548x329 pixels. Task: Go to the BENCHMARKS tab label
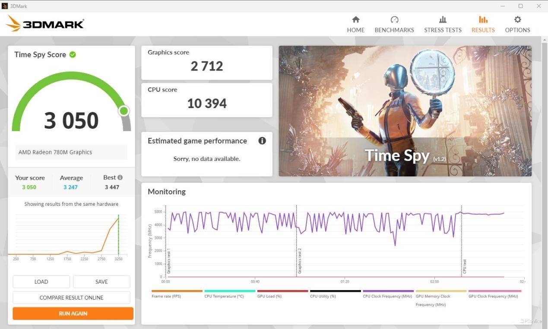pyautogui.click(x=394, y=30)
